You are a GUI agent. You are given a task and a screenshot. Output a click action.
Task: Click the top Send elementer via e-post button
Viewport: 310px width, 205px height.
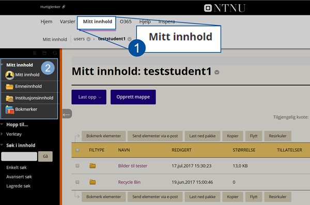point(155,136)
